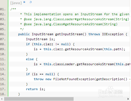
Task: Click line number 01.
Action: [x=3, y=9]
